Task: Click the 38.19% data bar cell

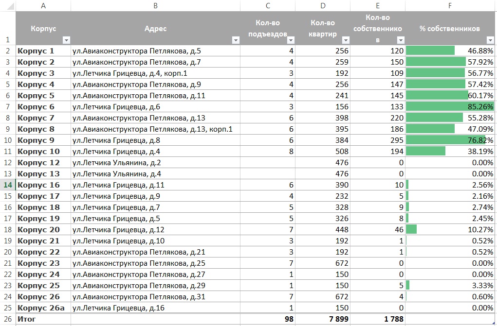Action: (450, 151)
